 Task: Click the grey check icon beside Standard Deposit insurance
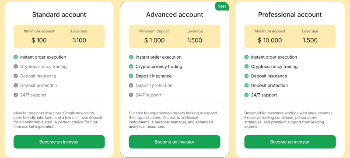[x=16, y=76]
